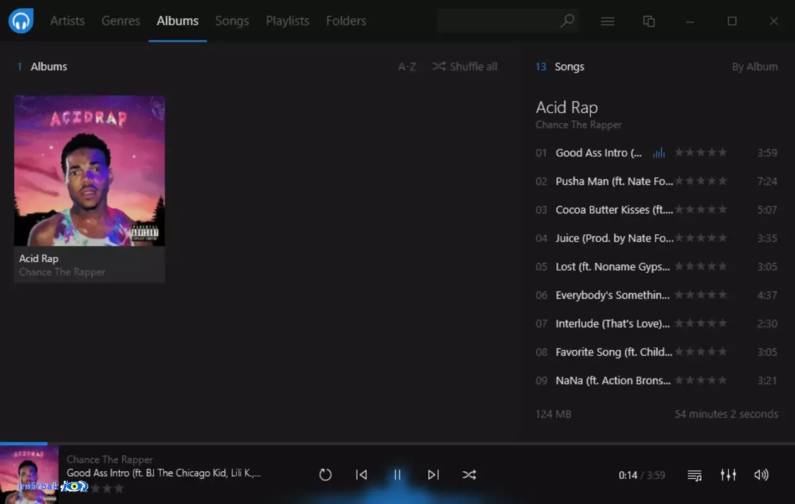Image resolution: width=795 pixels, height=504 pixels.
Task: Set star rating for Cocoa Butter Kisses
Action: coord(701,210)
